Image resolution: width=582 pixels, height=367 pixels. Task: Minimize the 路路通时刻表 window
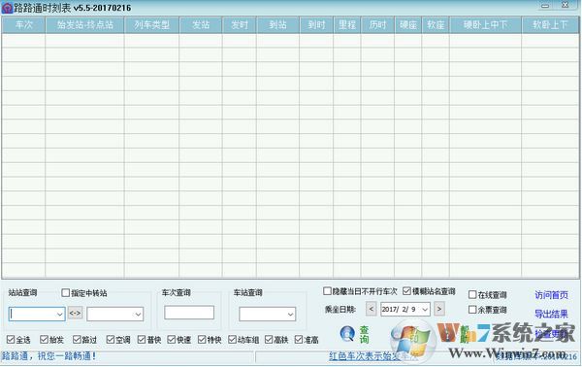click(545, 6)
